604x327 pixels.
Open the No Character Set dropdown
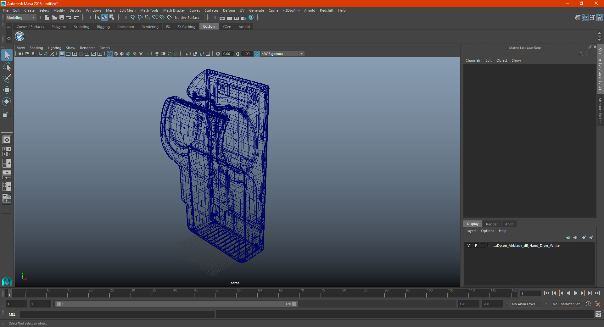point(567,304)
